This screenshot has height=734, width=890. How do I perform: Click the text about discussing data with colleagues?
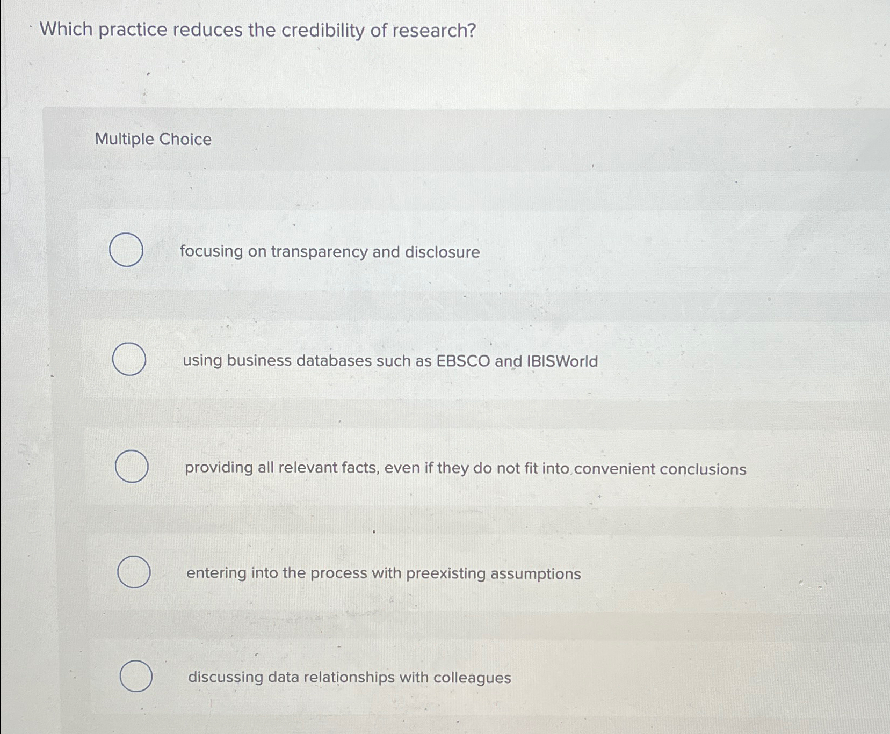click(349, 677)
